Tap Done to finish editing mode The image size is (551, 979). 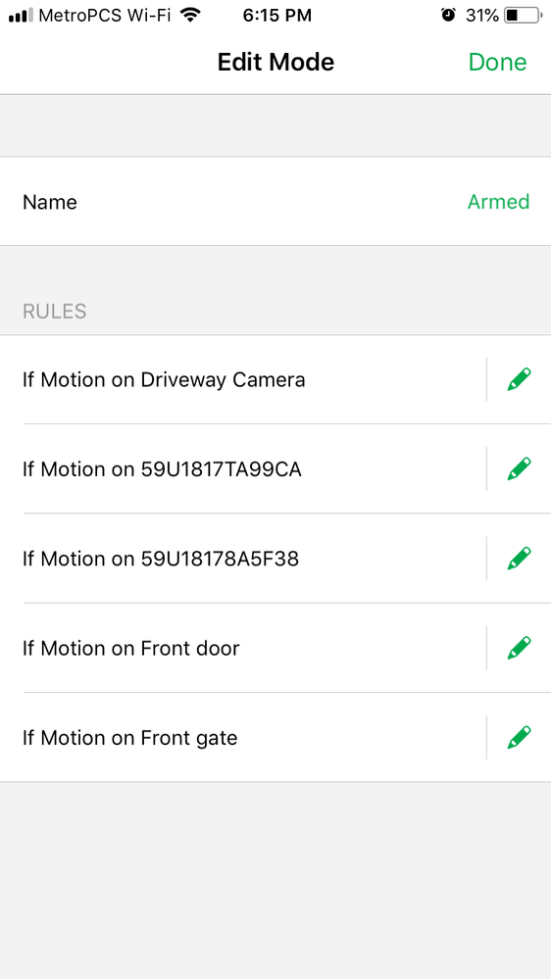pyautogui.click(x=497, y=62)
